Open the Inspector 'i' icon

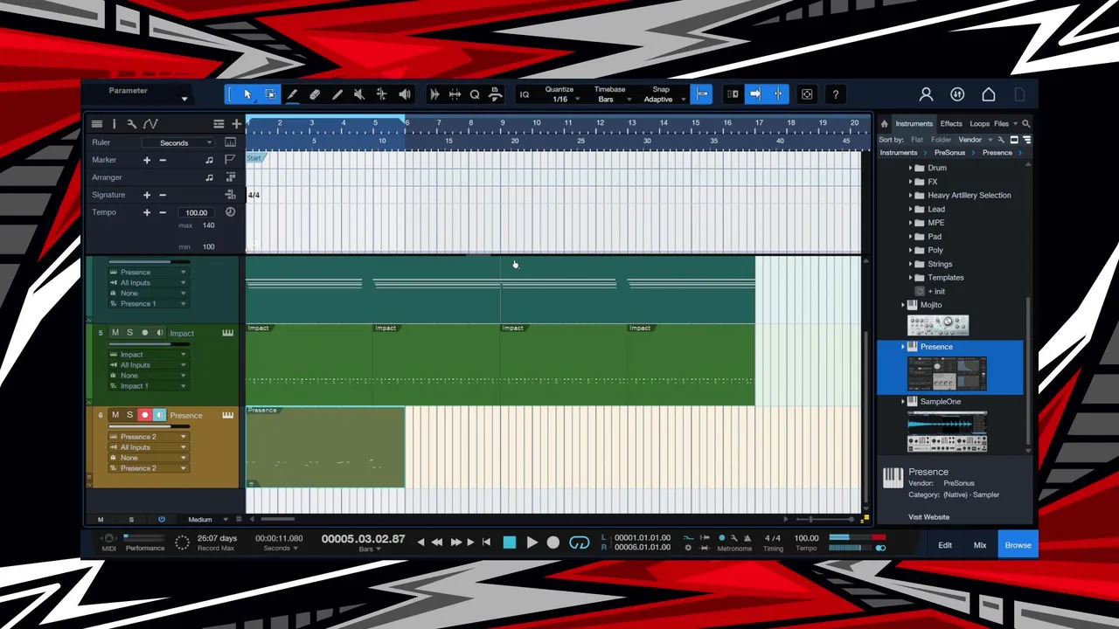(x=114, y=124)
